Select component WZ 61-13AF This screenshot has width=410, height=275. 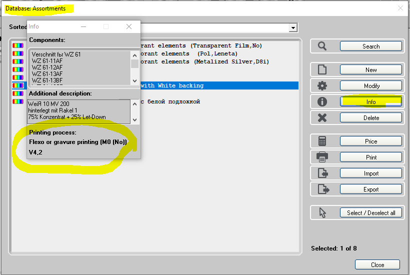click(47, 74)
